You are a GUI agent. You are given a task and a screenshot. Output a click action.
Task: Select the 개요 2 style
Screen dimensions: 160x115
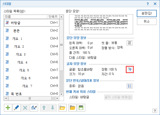click(x=32, y=47)
